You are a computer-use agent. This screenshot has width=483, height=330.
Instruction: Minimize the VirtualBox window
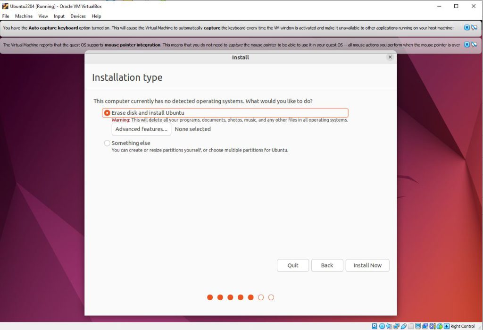coord(439,6)
